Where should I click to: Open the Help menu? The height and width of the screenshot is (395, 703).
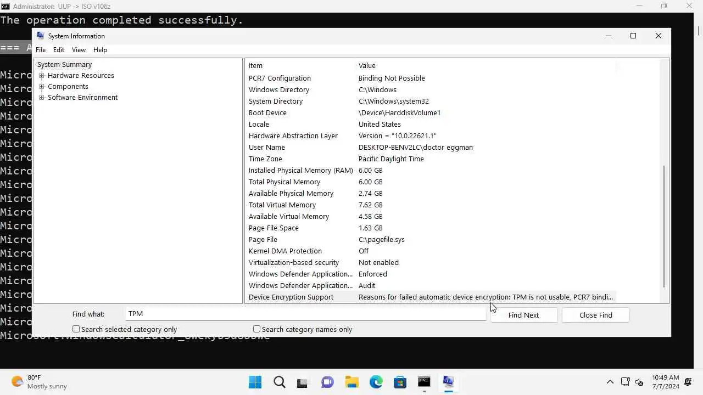100,50
